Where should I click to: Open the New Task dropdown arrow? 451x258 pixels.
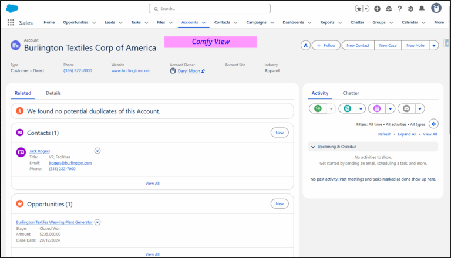click(331, 109)
